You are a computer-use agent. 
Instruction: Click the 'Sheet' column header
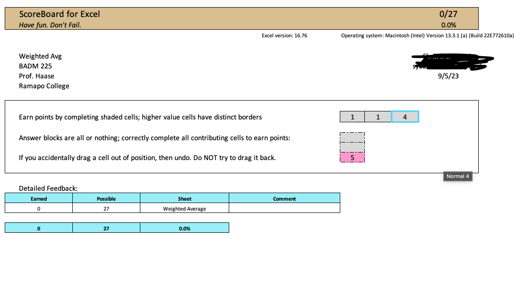point(184,198)
